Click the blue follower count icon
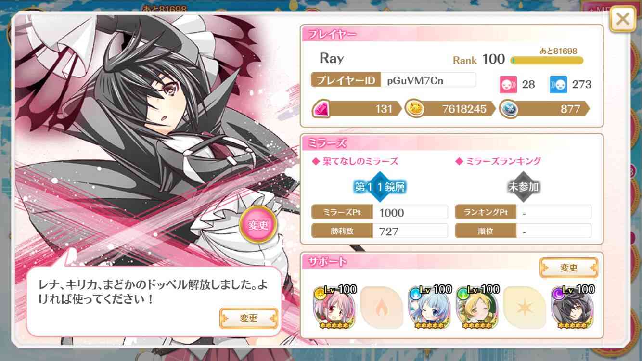The image size is (642, 361). pyautogui.click(x=558, y=85)
